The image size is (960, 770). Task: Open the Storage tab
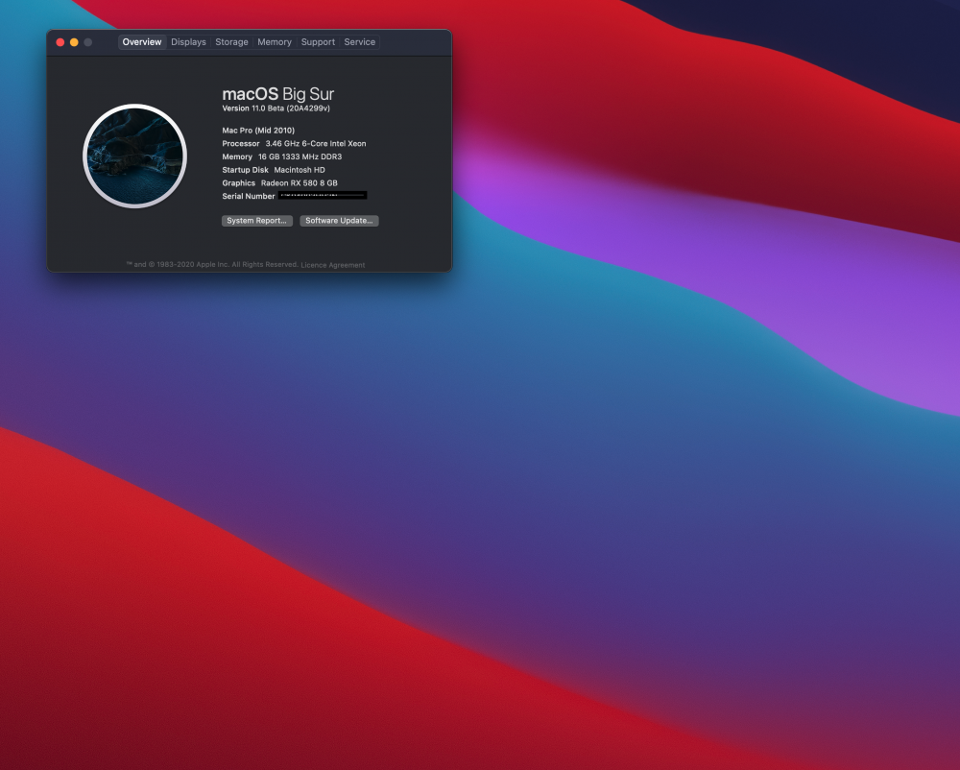[x=231, y=42]
